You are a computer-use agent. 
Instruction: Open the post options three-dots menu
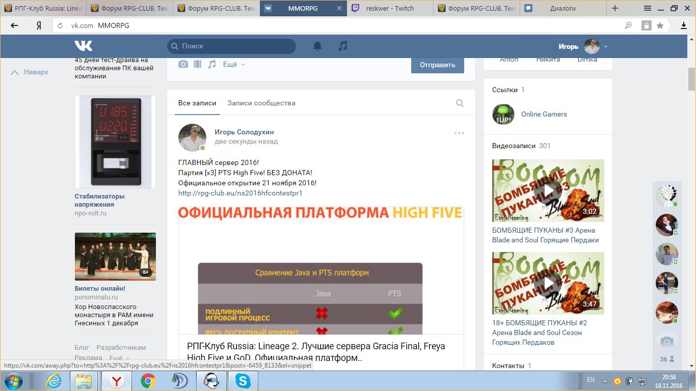click(x=459, y=133)
